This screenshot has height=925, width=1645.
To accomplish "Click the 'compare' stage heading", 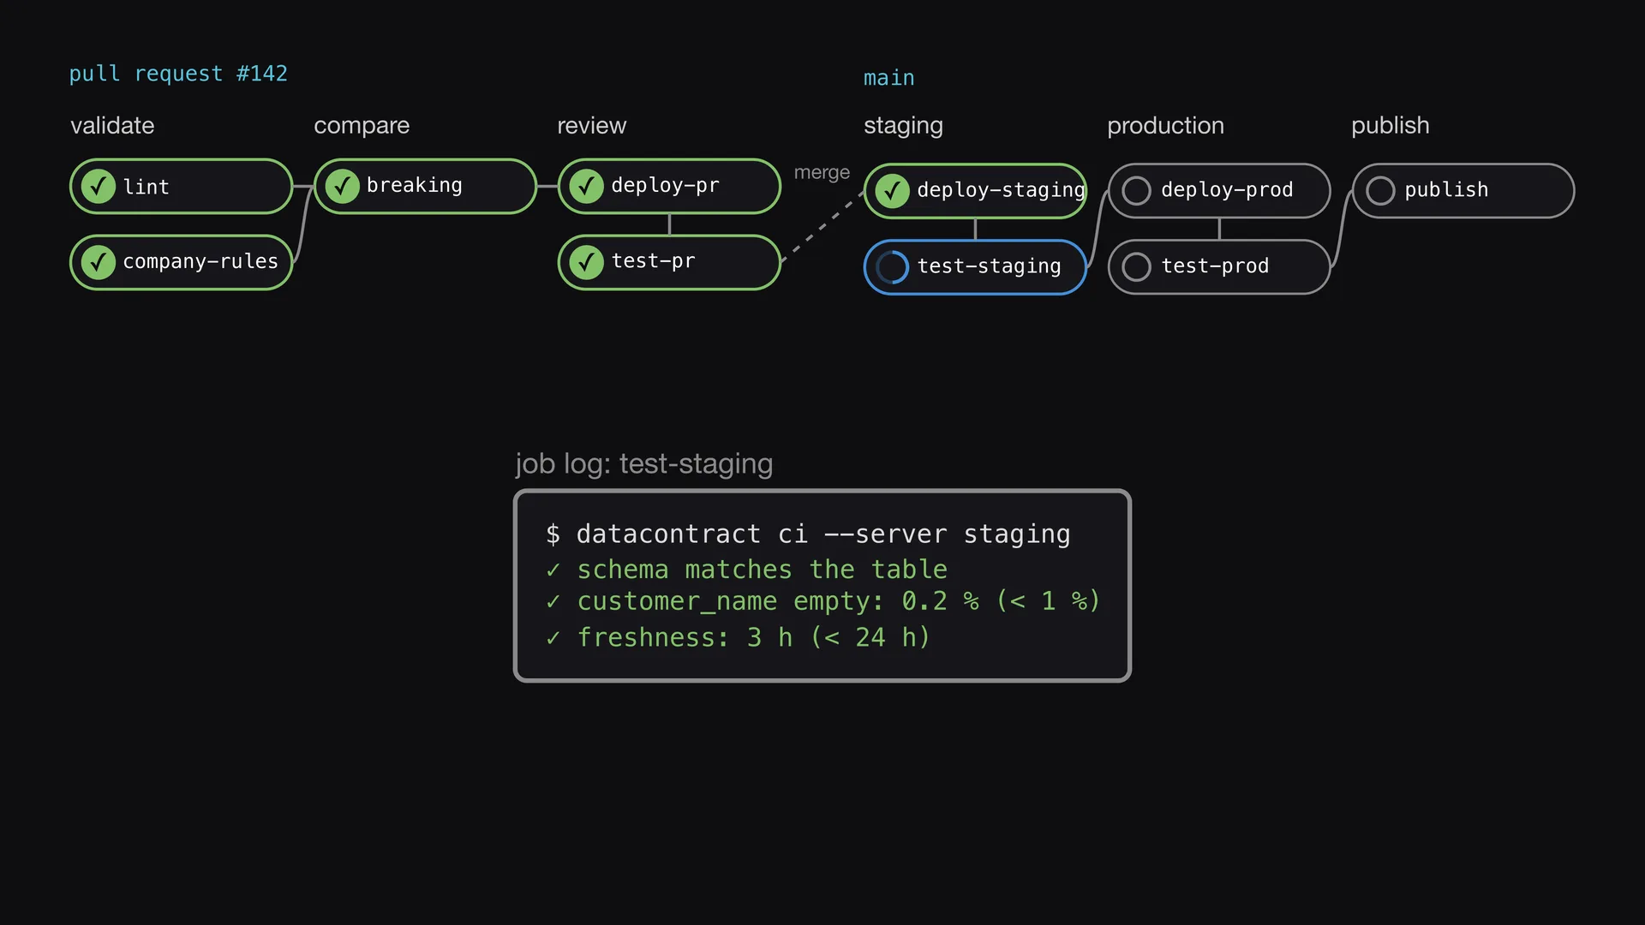I will coord(362,126).
